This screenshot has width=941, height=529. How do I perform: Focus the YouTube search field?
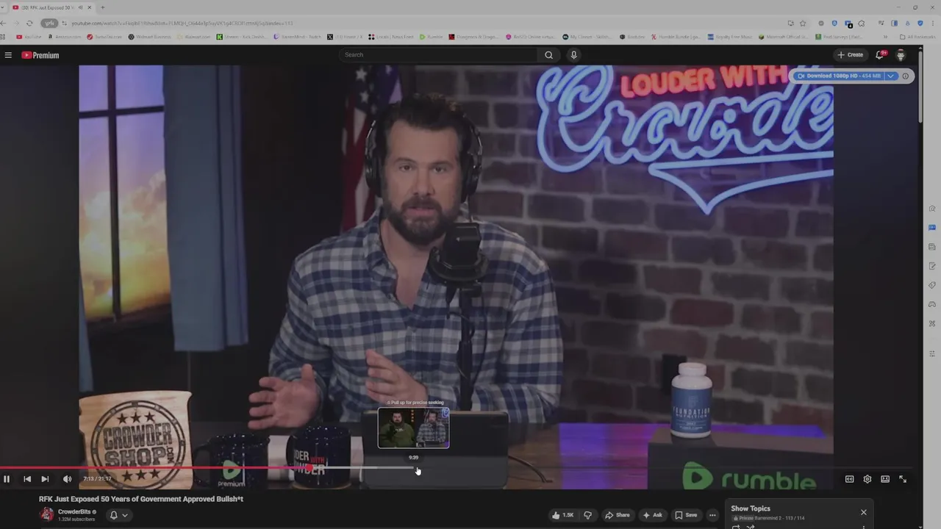[439, 55]
